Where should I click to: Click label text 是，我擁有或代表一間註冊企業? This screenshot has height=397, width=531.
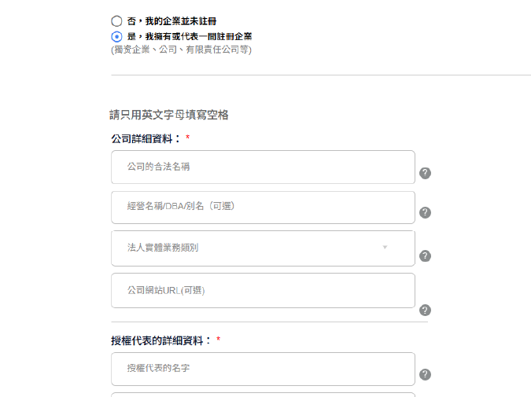(189, 36)
